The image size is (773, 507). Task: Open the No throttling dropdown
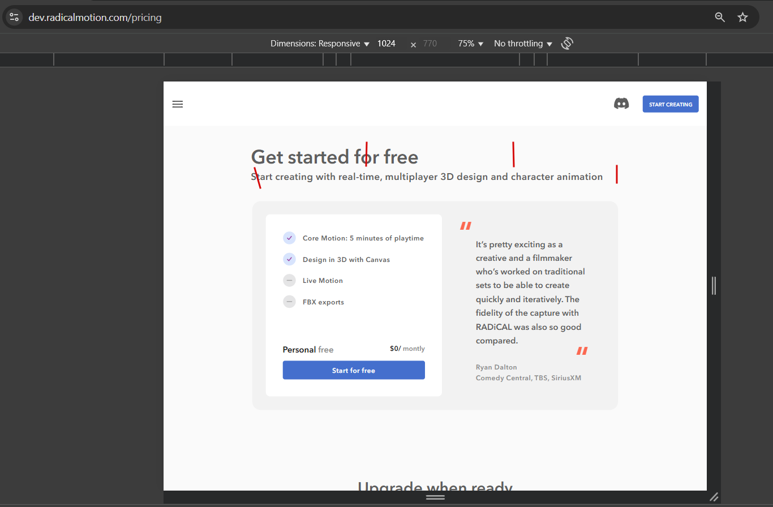523,44
